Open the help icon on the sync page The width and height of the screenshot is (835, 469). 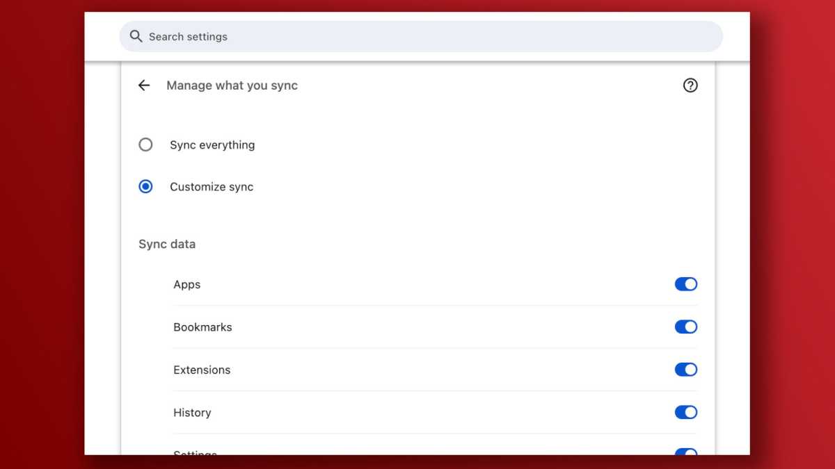pos(690,85)
